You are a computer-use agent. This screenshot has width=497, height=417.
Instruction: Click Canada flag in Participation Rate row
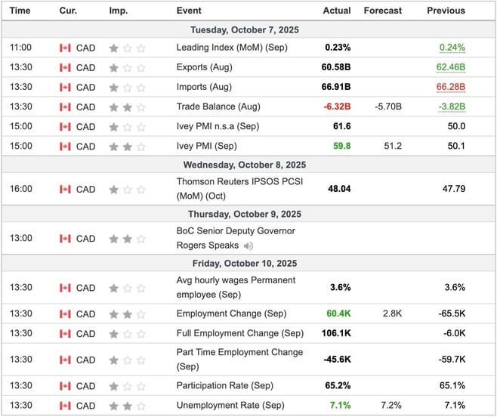coord(65,386)
